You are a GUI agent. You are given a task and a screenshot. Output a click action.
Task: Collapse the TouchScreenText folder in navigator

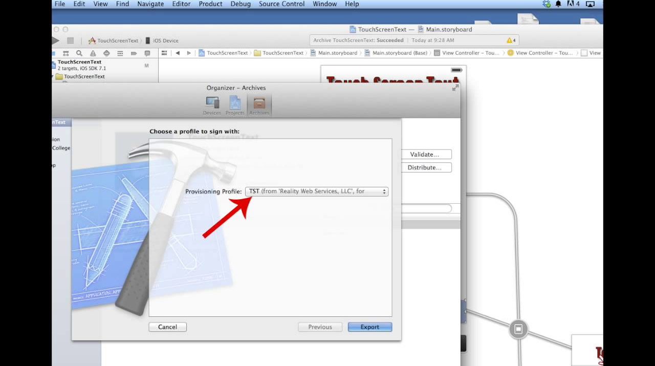click(53, 77)
